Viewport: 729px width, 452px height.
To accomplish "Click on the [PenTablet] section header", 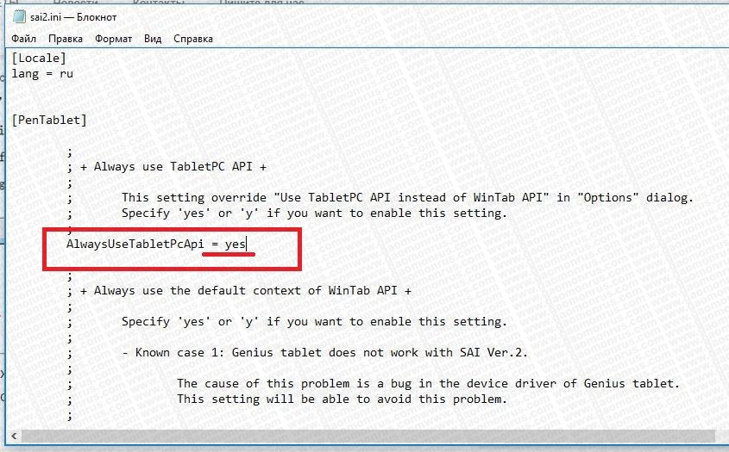I will pyautogui.click(x=49, y=120).
